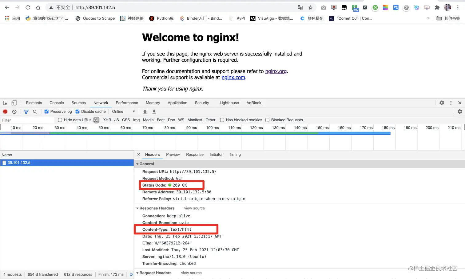465x279 pixels.
Task: Click the address bar URL
Action: [95, 7]
